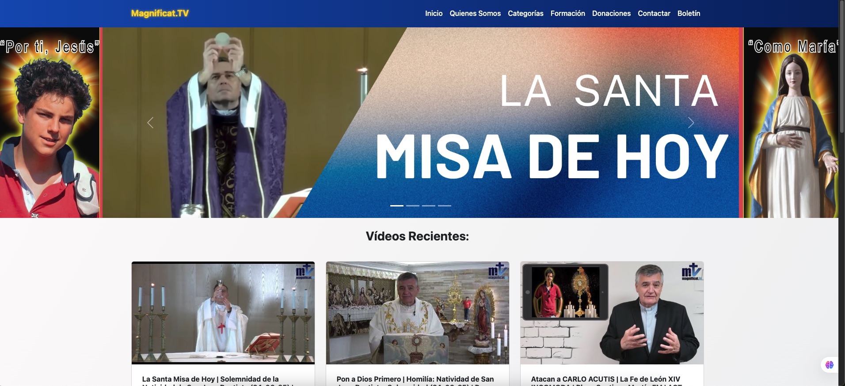This screenshot has height=386, width=845.
Task: Open the Contactar page
Action: pyautogui.click(x=654, y=13)
